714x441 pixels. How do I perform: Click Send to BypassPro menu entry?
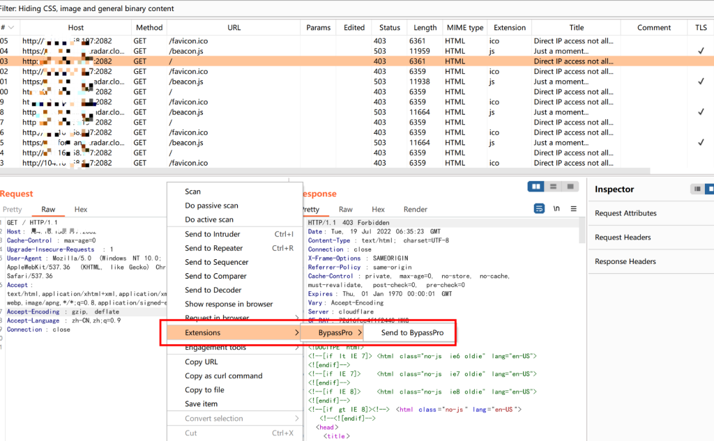412,333
